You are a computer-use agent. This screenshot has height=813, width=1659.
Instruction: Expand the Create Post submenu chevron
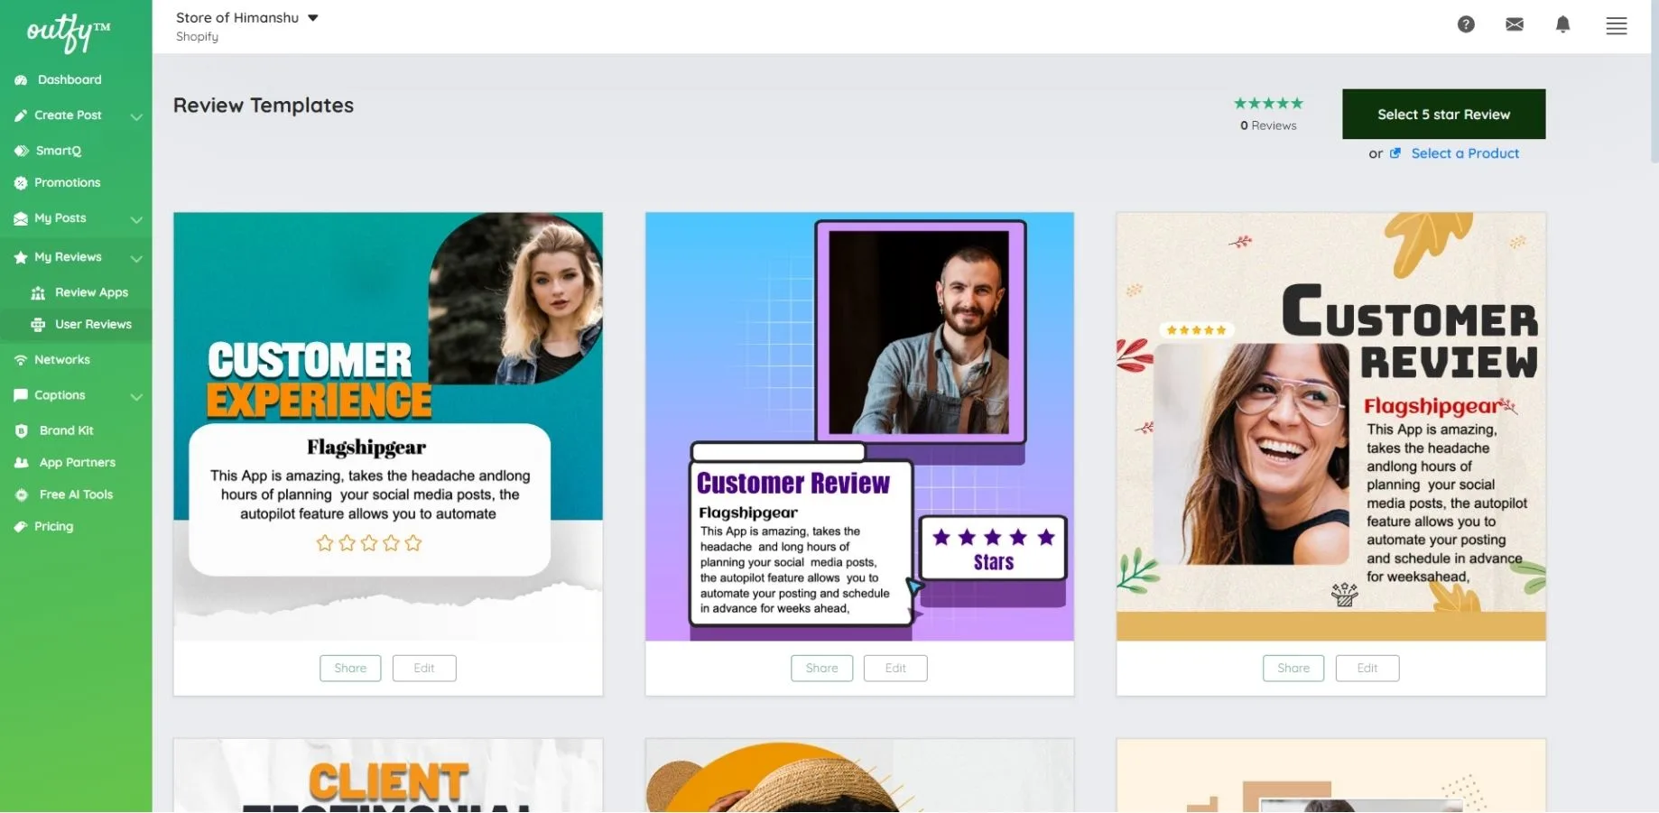click(136, 116)
